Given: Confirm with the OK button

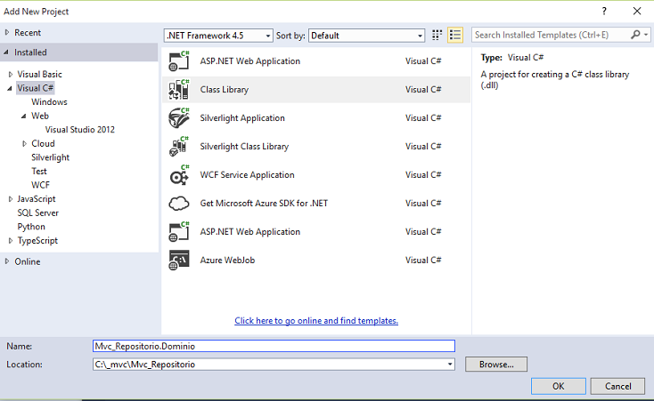Looking at the screenshot, I should (x=559, y=387).
